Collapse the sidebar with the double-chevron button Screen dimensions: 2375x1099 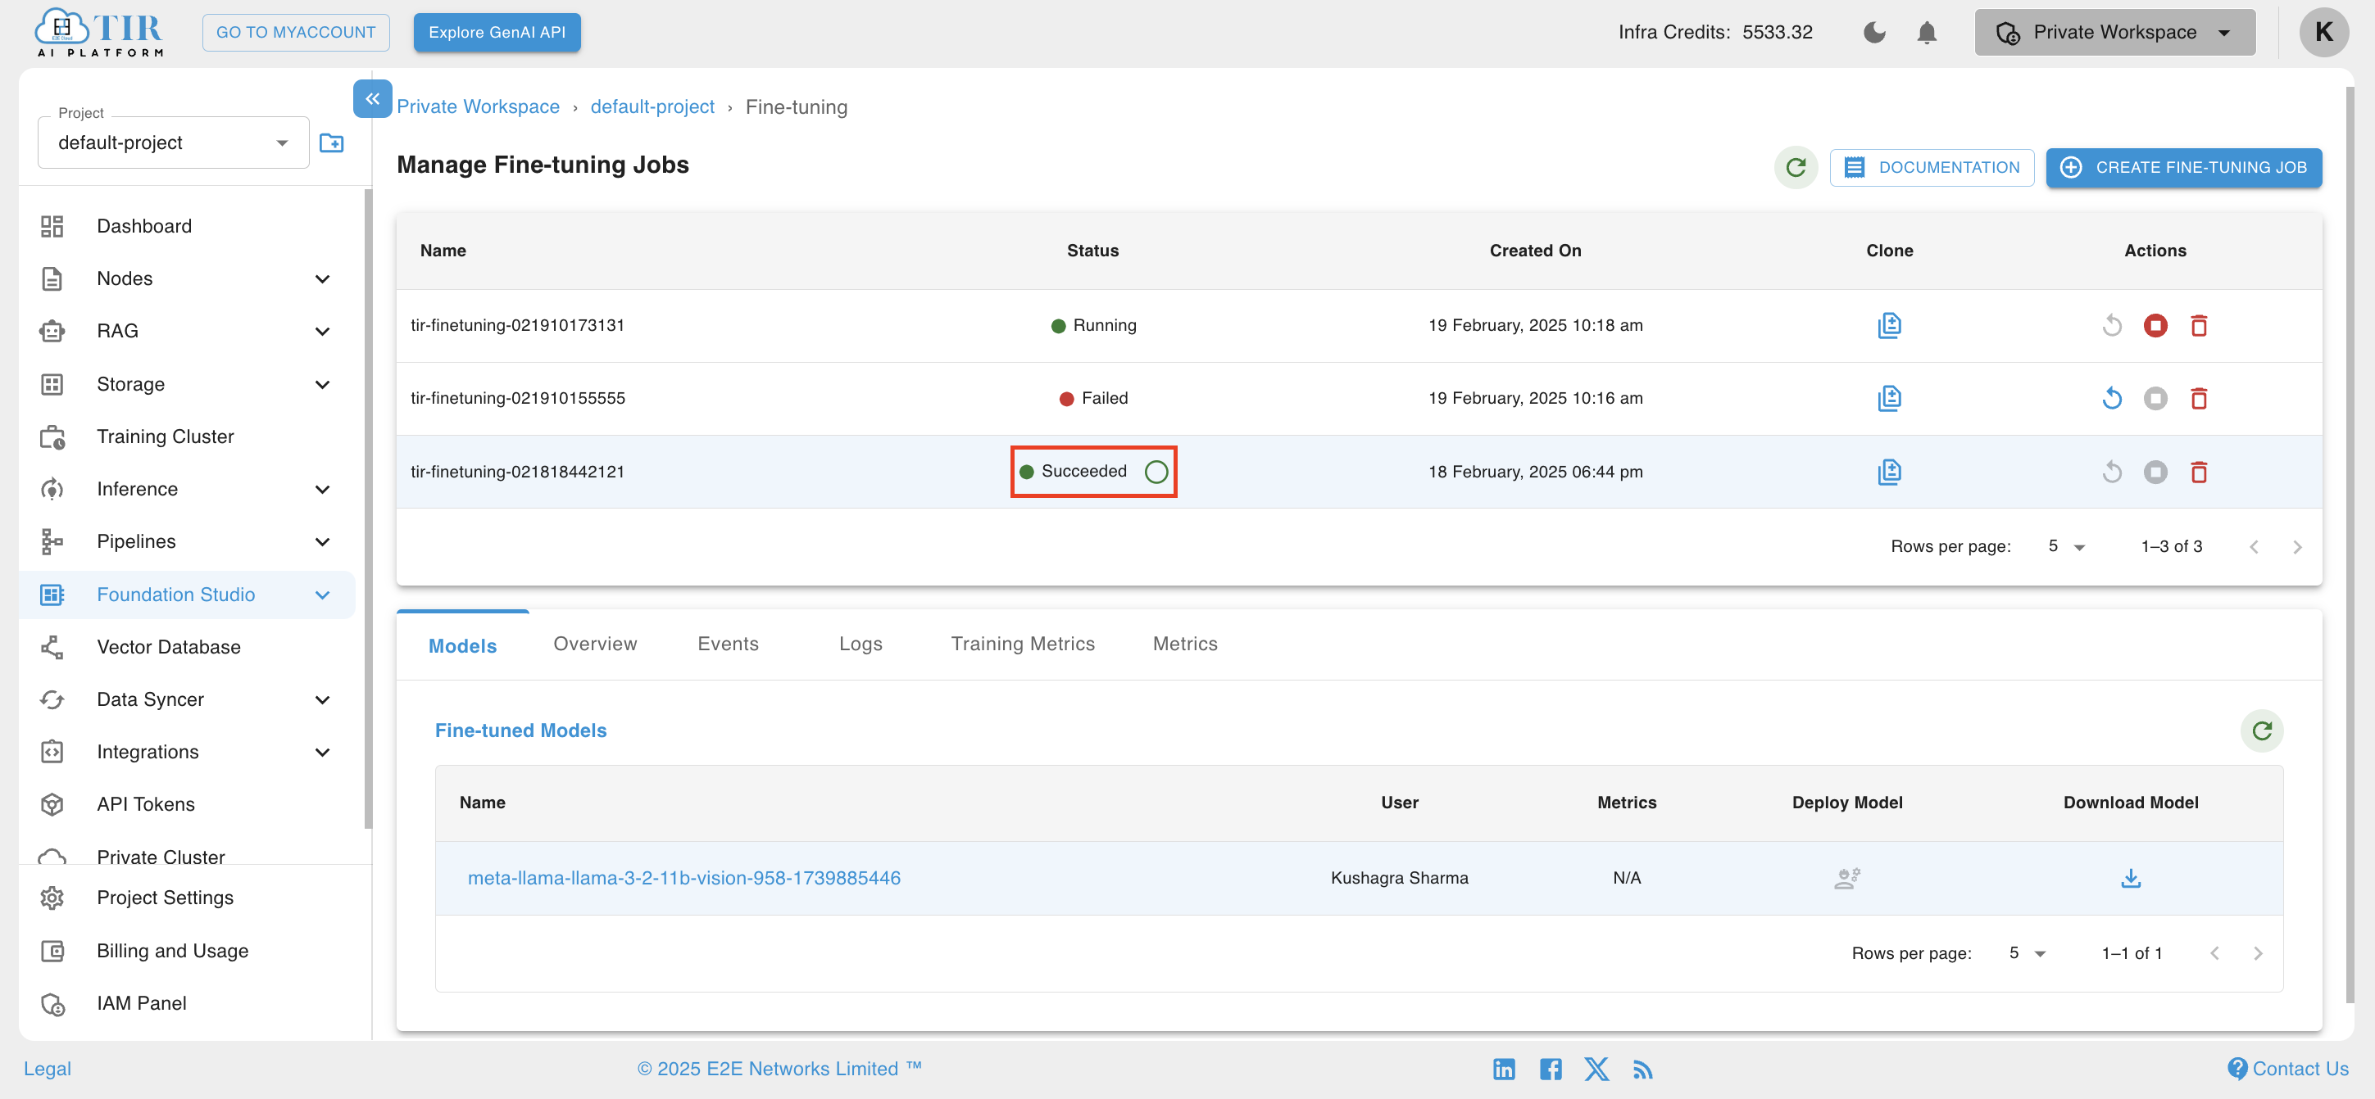pos(372,98)
